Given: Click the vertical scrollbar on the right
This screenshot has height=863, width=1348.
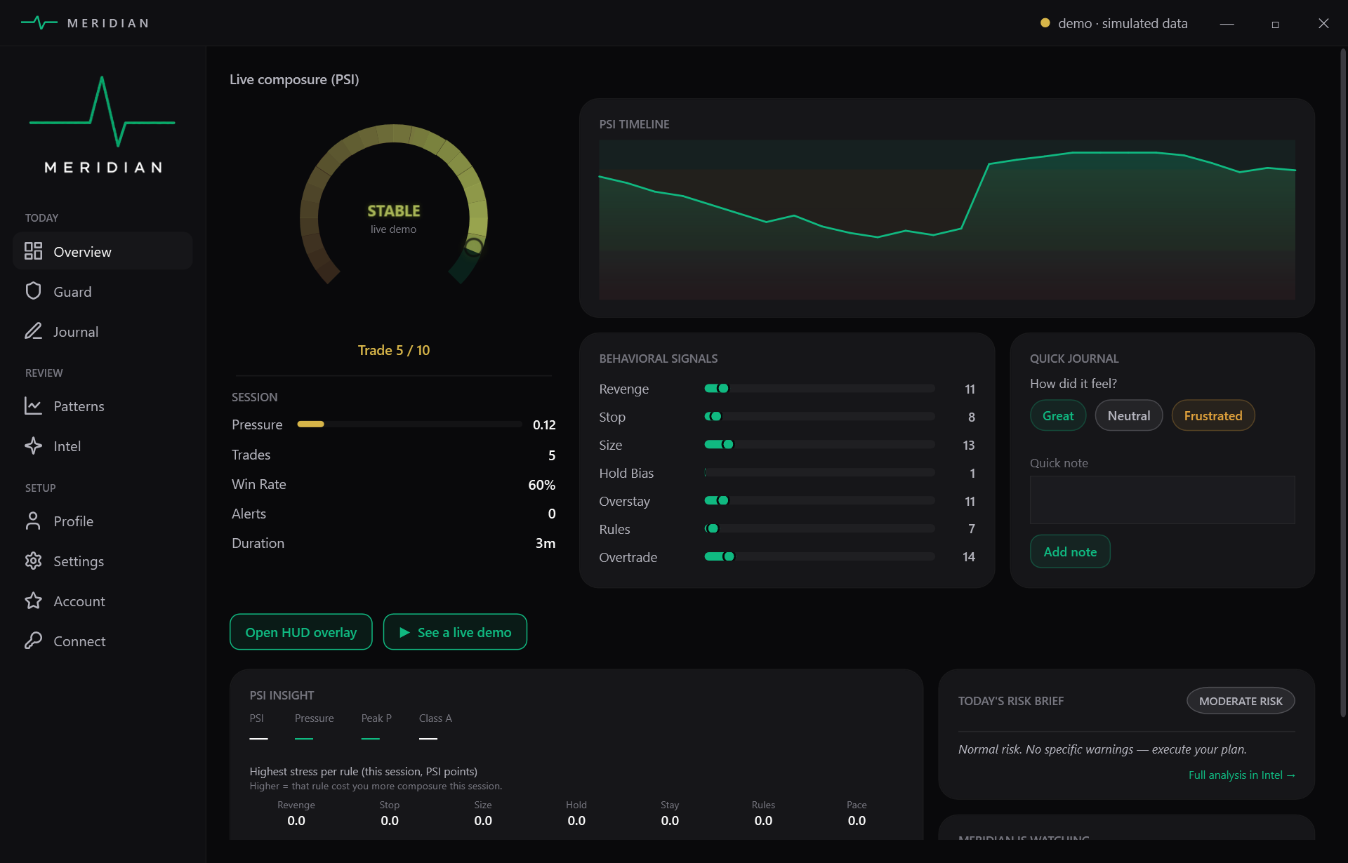Looking at the screenshot, I should (1342, 382).
